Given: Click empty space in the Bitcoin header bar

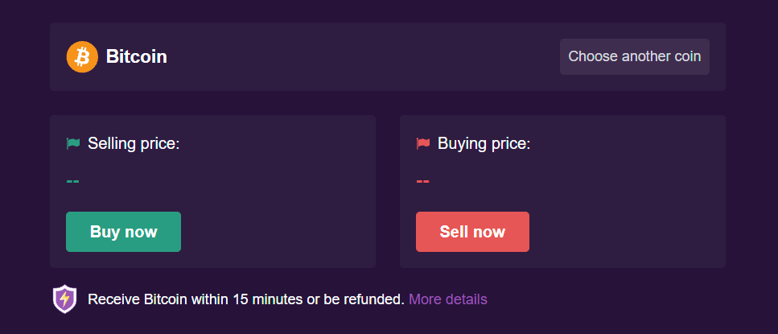Looking at the screenshot, I should (x=362, y=56).
